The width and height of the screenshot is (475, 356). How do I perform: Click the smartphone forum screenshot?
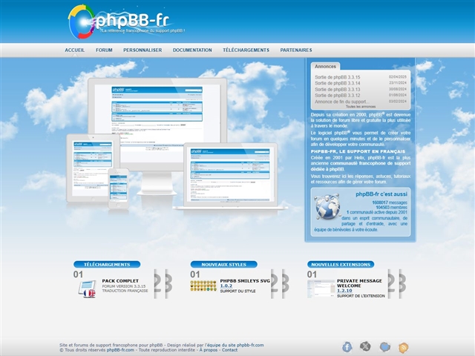click(119, 188)
